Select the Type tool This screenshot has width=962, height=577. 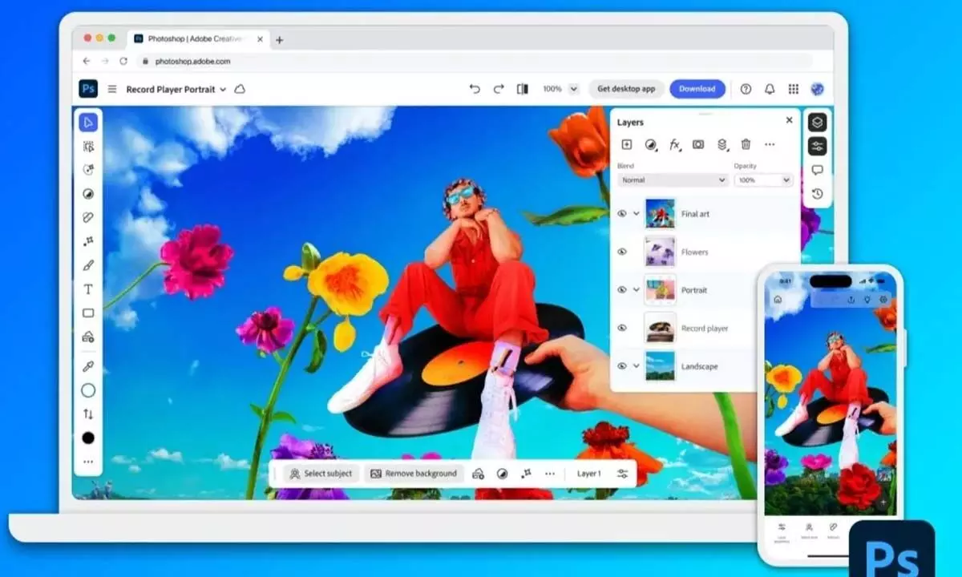coord(88,289)
